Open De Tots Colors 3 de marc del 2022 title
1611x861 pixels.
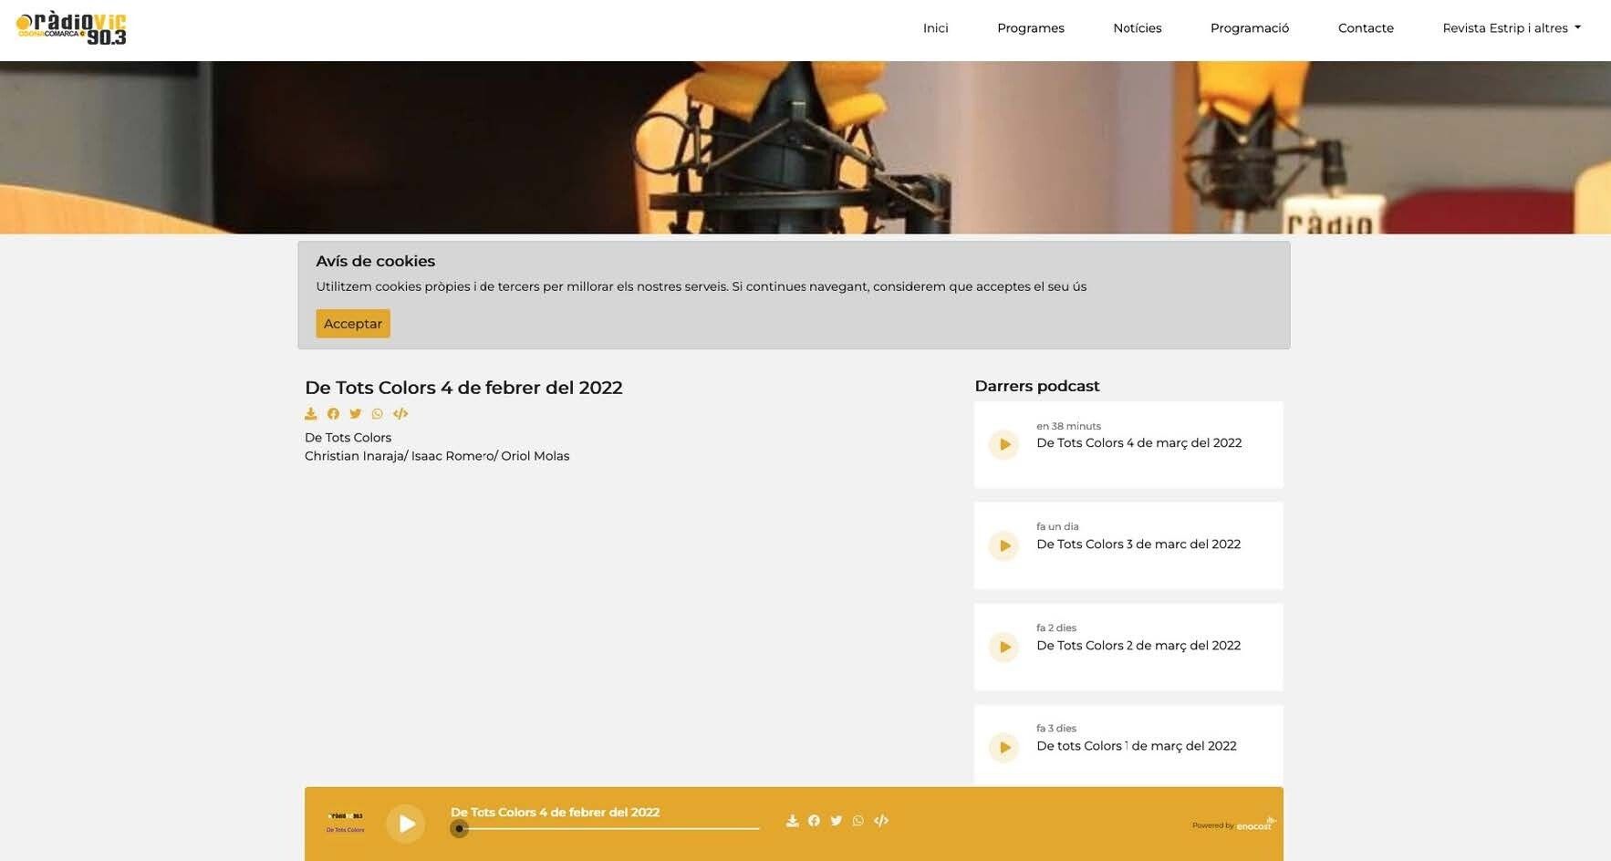[1138, 545]
